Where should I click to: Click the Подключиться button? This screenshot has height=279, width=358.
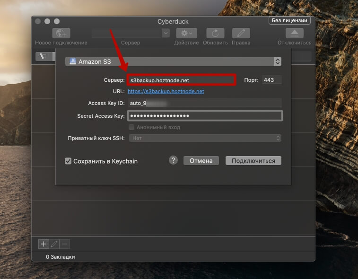click(253, 161)
